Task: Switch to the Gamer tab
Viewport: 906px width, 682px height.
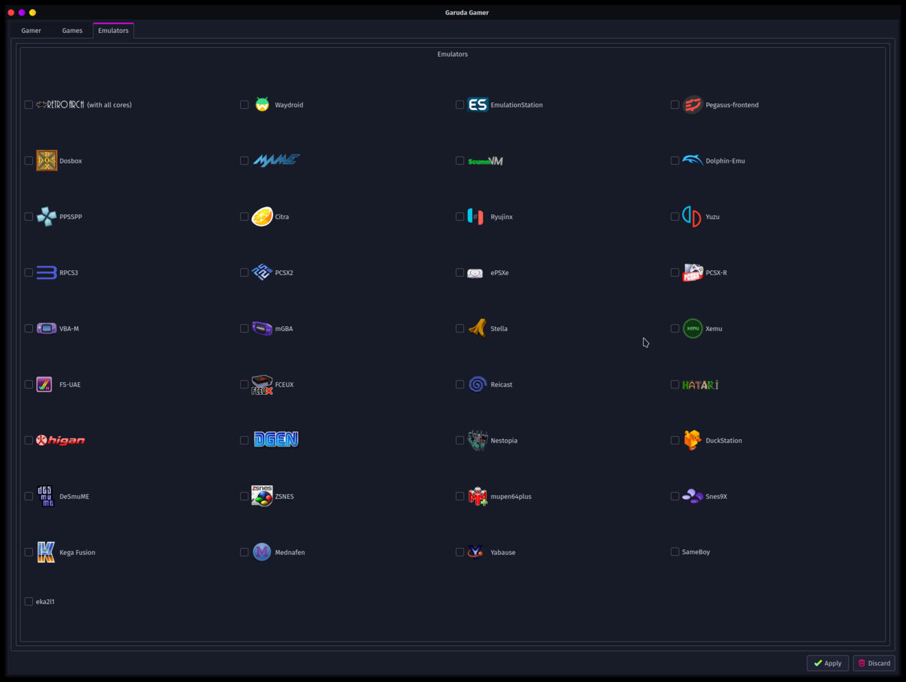Action: pos(31,31)
